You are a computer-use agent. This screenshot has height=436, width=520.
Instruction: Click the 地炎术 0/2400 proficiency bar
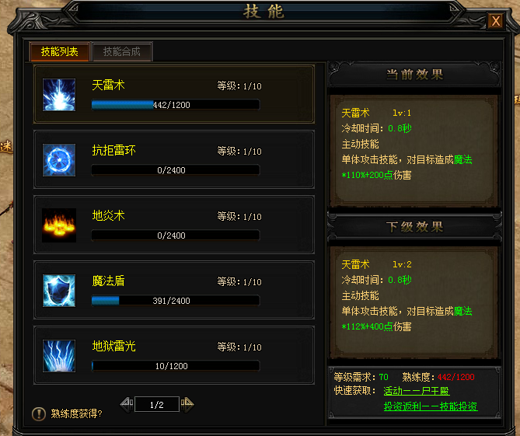pyautogui.click(x=176, y=235)
